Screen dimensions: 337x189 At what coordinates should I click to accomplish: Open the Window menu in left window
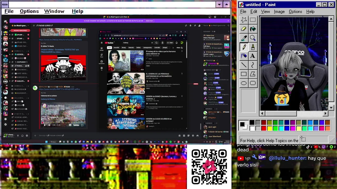[x=54, y=11]
